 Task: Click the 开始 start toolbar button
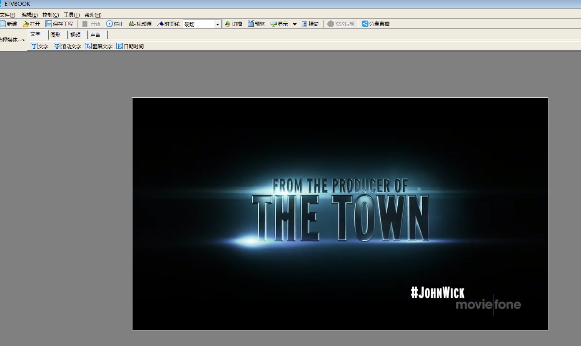click(91, 24)
